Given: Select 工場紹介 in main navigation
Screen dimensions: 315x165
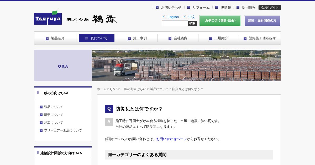Looking at the screenshot, I should coord(219,38).
